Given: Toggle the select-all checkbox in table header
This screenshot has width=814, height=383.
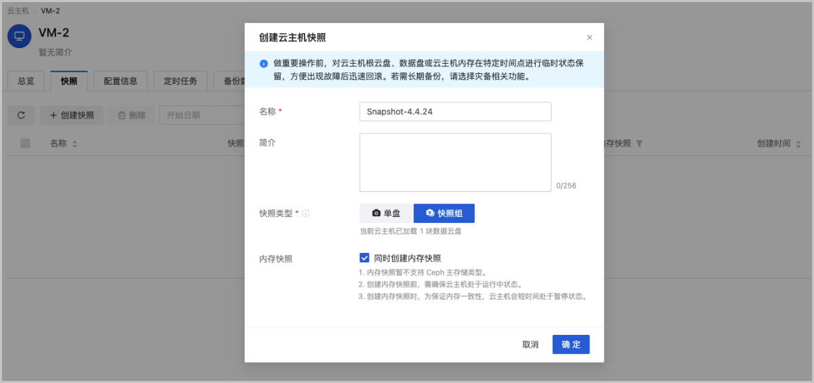Looking at the screenshot, I should pos(25,143).
